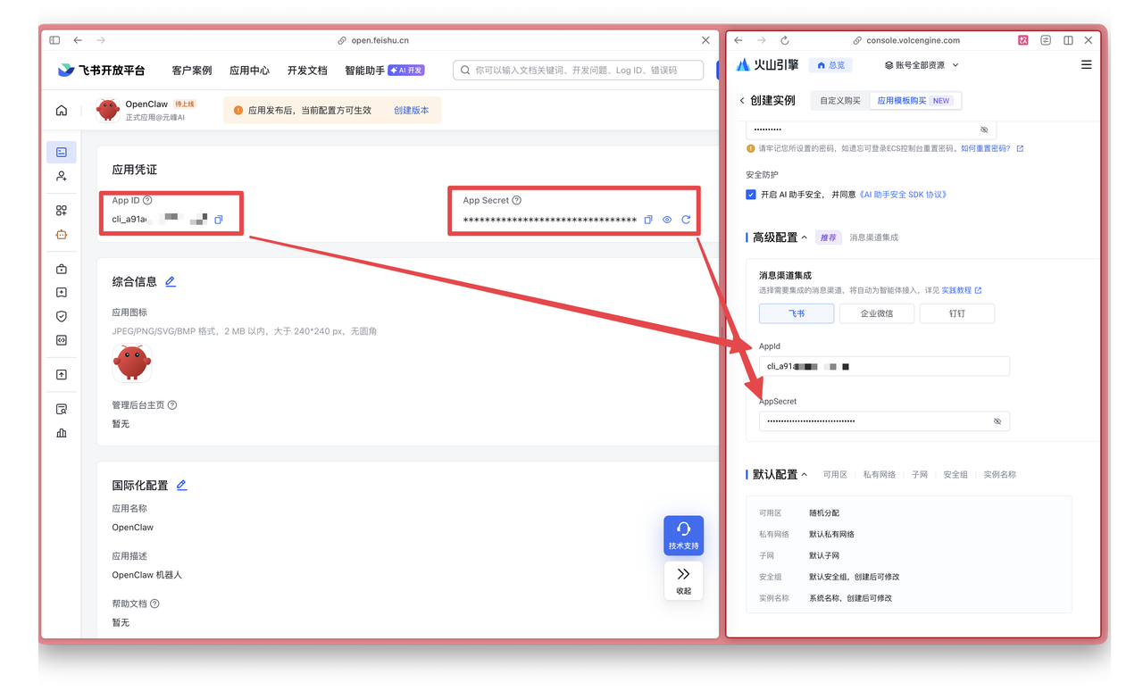Copy the App ID value
Viewport: 1143px width, 691px height.
[x=219, y=219]
